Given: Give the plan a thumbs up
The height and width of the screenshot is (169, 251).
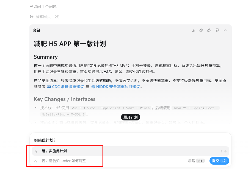Looking at the screenshot, I should tap(209, 30).
